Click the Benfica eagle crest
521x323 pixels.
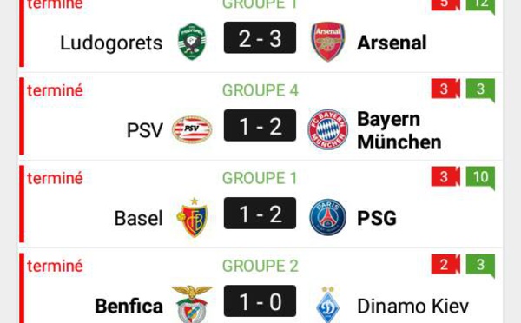192,304
